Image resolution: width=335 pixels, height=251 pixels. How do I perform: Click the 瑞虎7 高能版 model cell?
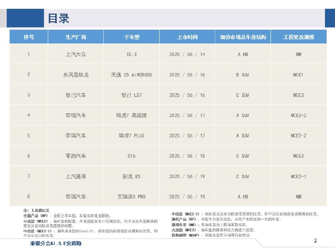point(131,115)
